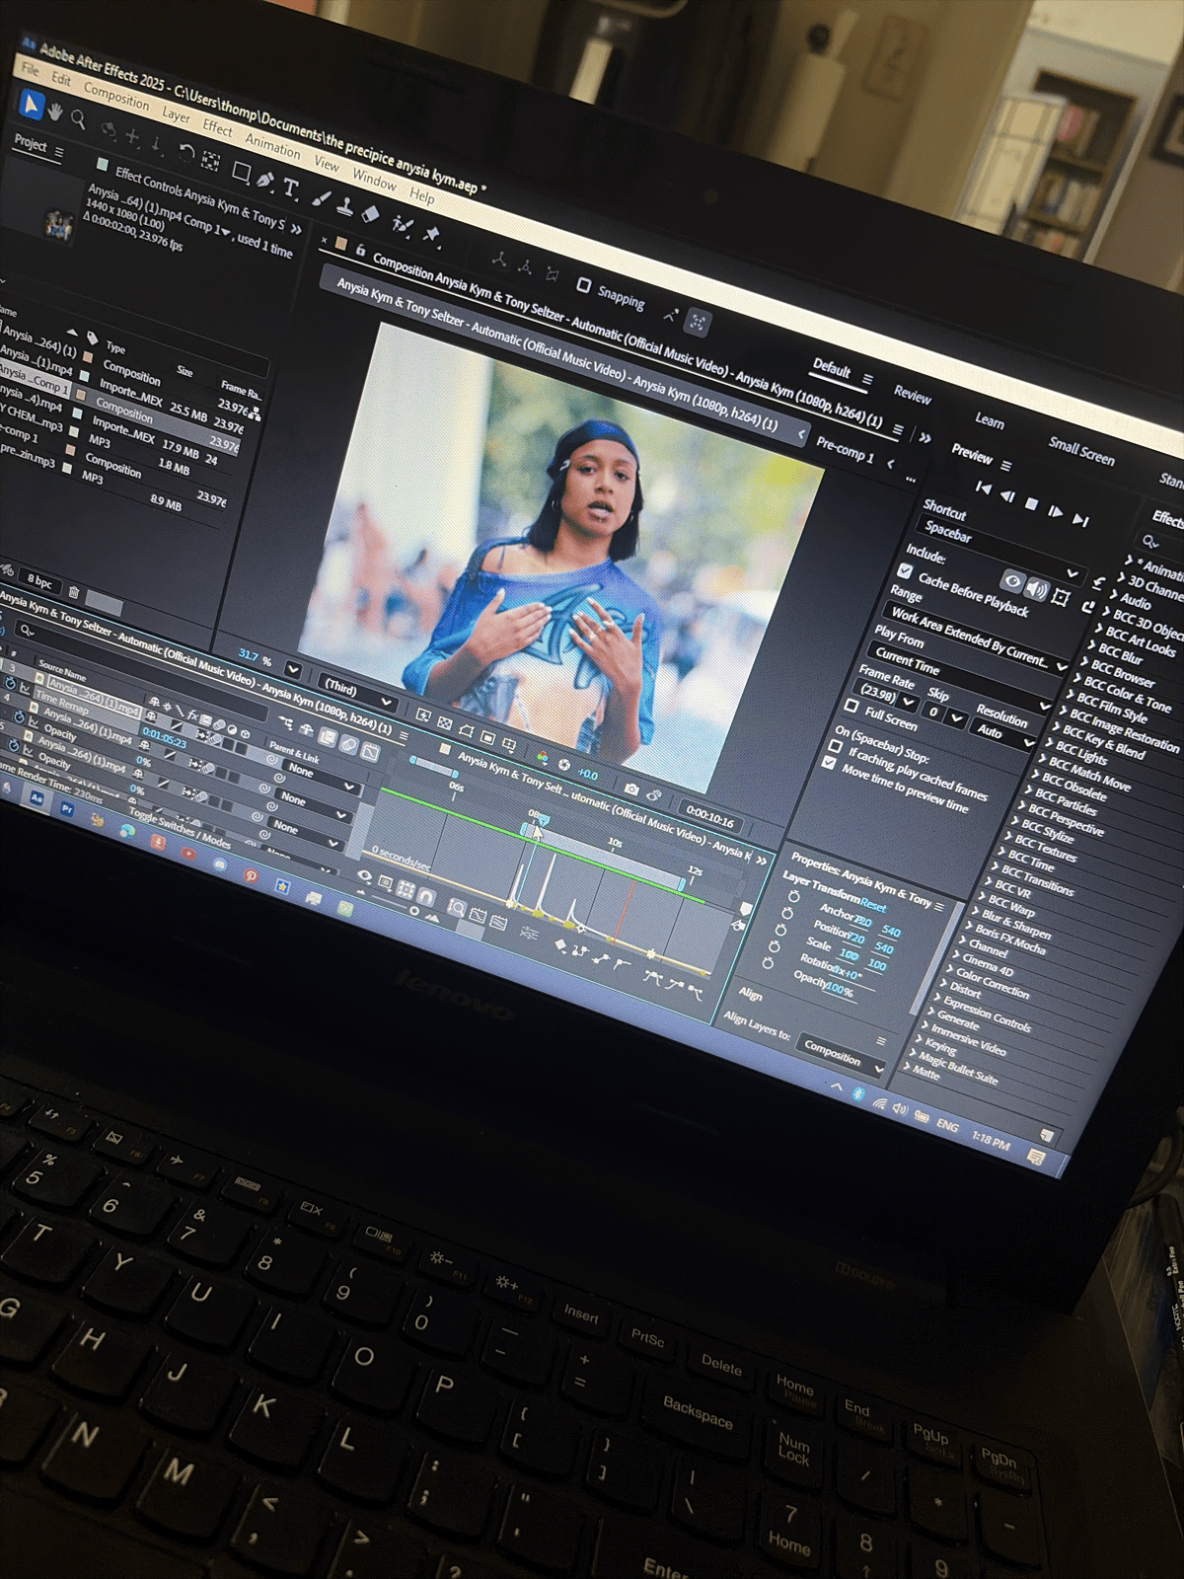The width and height of the screenshot is (1184, 1579).
Task: Select the Zoom magnifier tool
Action: pos(78,119)
